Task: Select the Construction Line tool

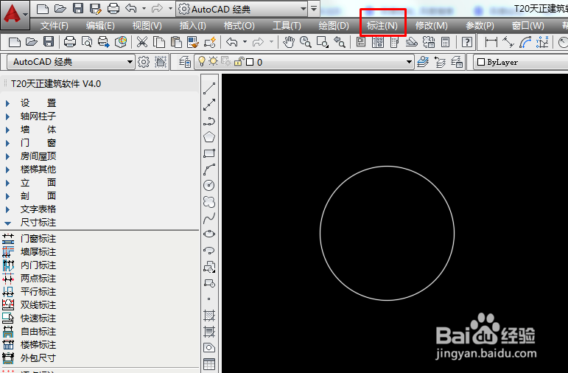Action: [x=209, y=105]
